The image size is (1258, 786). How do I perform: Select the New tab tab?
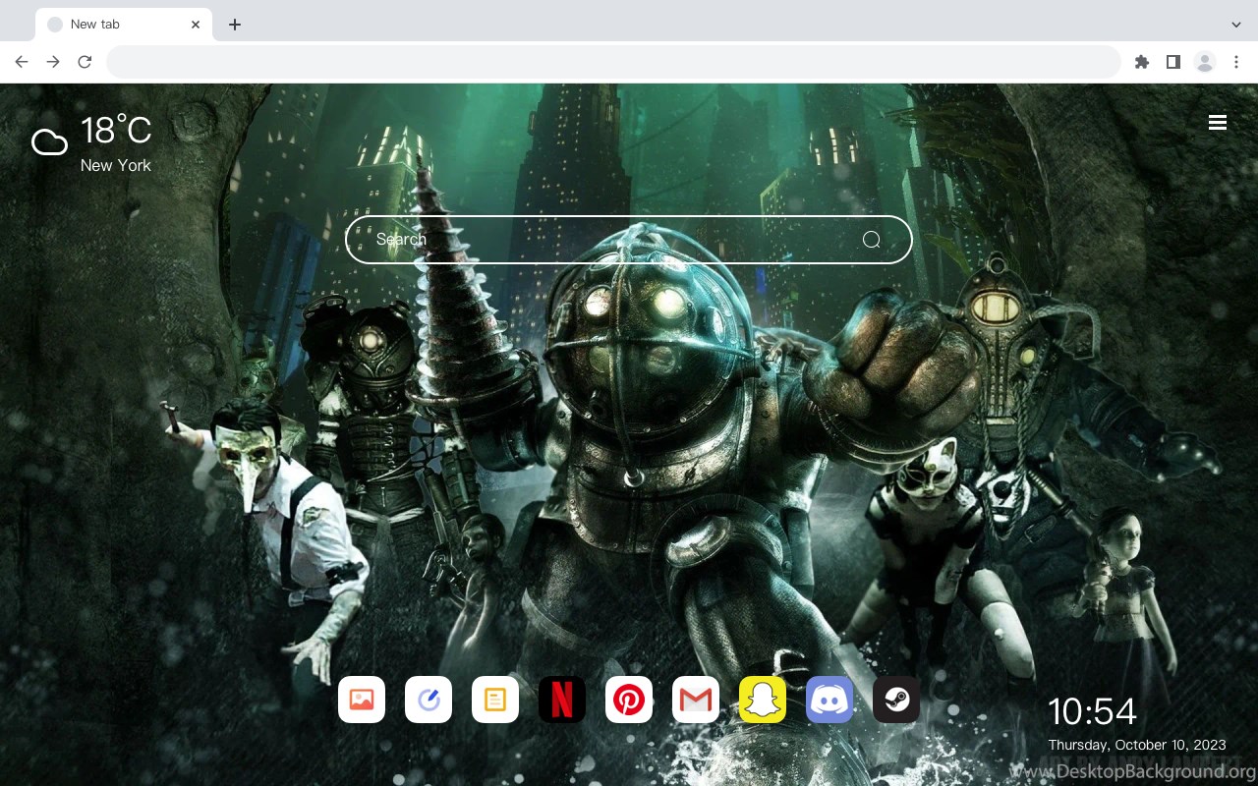124,25
